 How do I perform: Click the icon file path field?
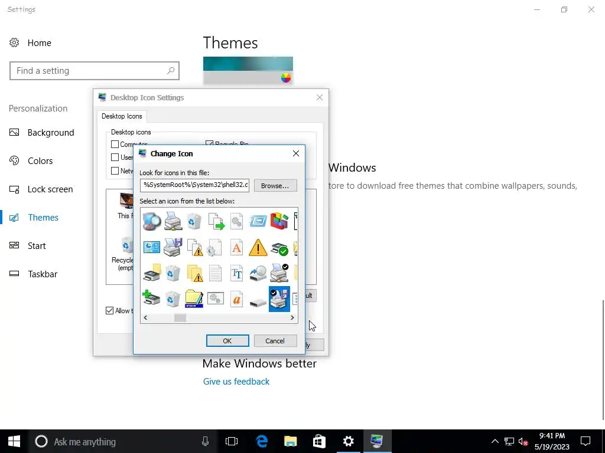point(194,185)
